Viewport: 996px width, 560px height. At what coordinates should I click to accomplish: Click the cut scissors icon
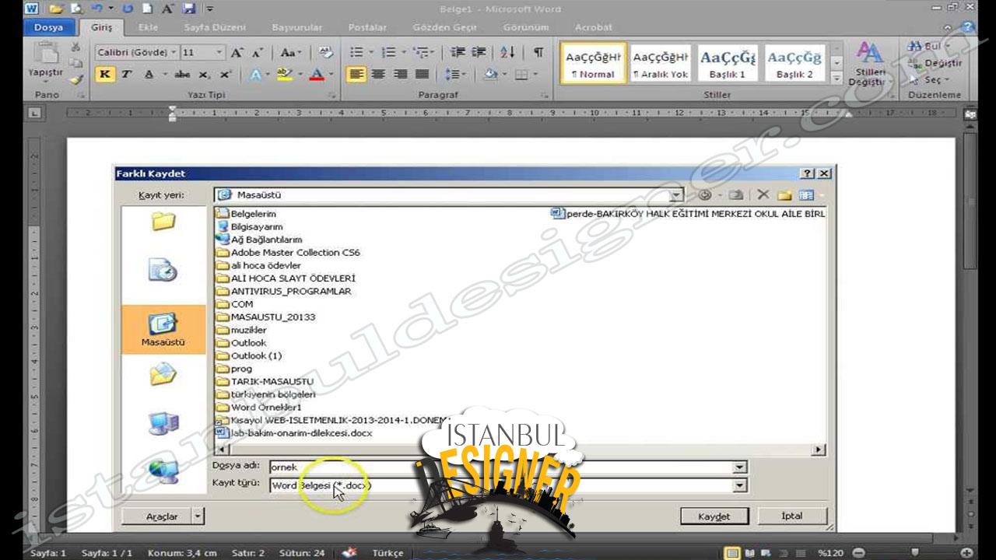75,47
